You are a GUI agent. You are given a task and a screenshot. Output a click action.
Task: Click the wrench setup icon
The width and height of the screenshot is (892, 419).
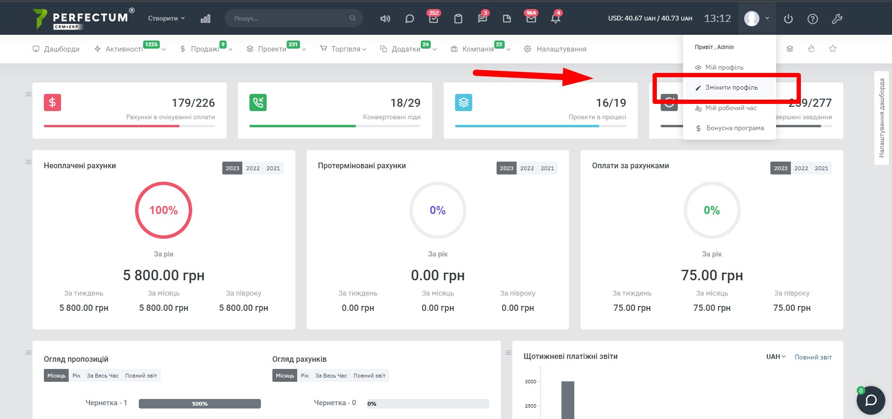click(x=837, y=19)
